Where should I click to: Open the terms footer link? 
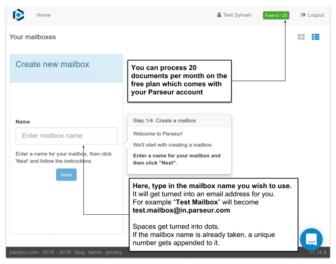(x=95, y=253)
